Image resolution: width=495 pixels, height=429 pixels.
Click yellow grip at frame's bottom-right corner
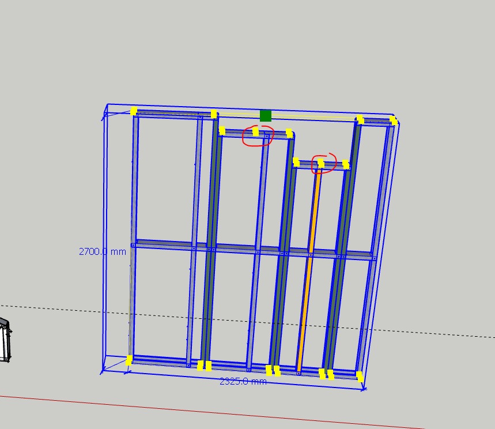coord(360,377)
